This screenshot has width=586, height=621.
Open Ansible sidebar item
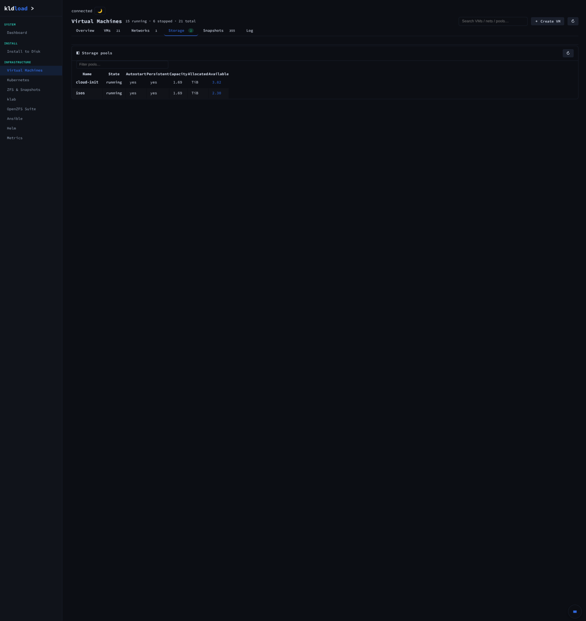pos(31,119)
